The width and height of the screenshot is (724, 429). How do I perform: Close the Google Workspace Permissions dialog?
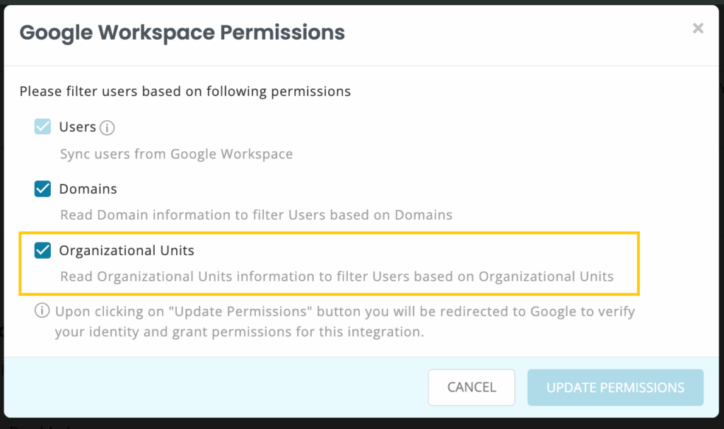tap(698, 28)
